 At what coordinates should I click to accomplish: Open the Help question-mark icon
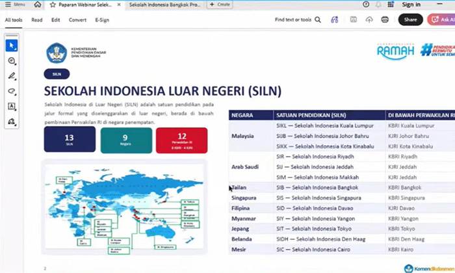pyautogui.click(x=366, y=5)
